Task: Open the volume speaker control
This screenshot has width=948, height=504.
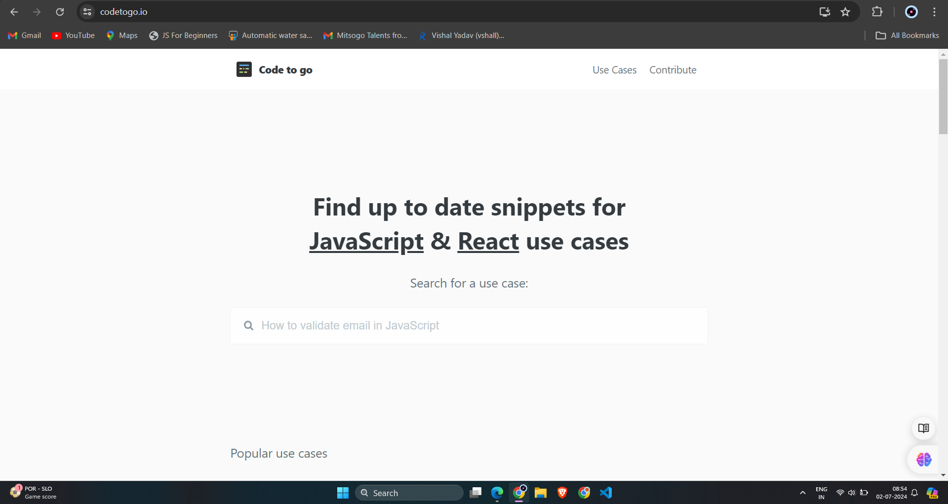Action: 852,493
